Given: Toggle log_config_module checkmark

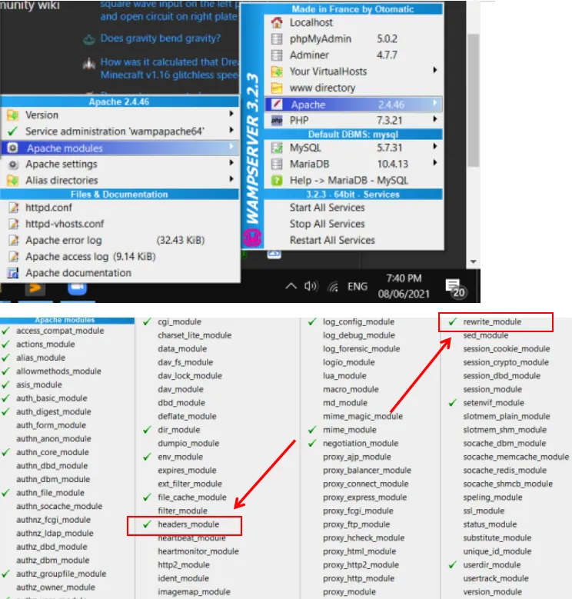Looking at the screenshot, I should [x=312, y=321].
